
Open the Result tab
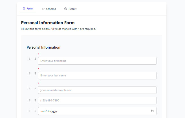pos(70,9)
